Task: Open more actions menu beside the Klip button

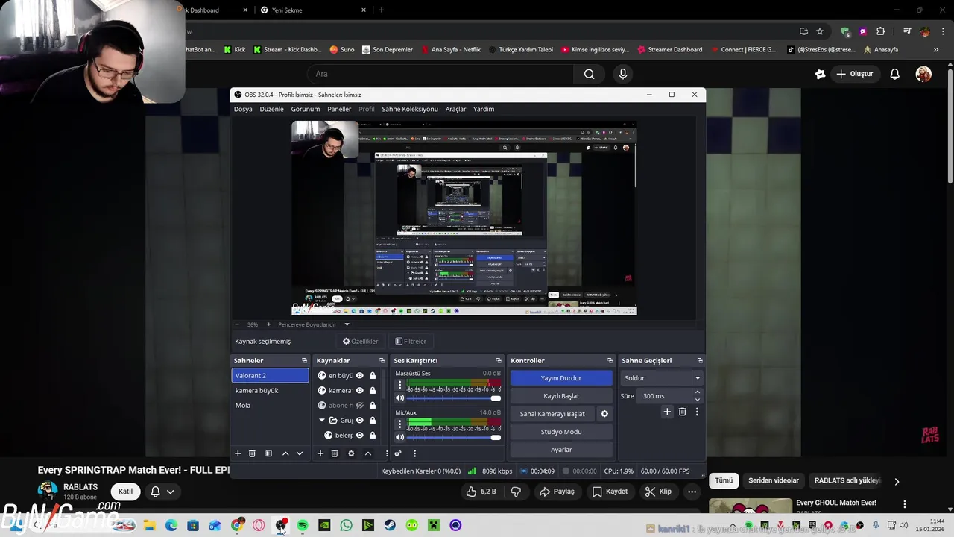Action: pos(692,492)
